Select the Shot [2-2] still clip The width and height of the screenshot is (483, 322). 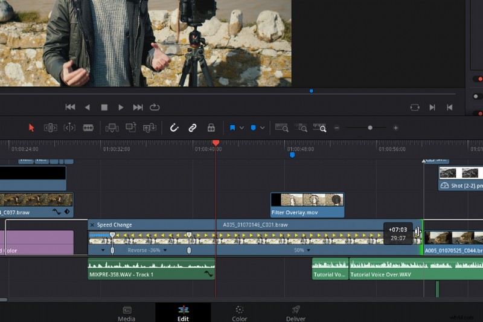[x=461, y=178]
